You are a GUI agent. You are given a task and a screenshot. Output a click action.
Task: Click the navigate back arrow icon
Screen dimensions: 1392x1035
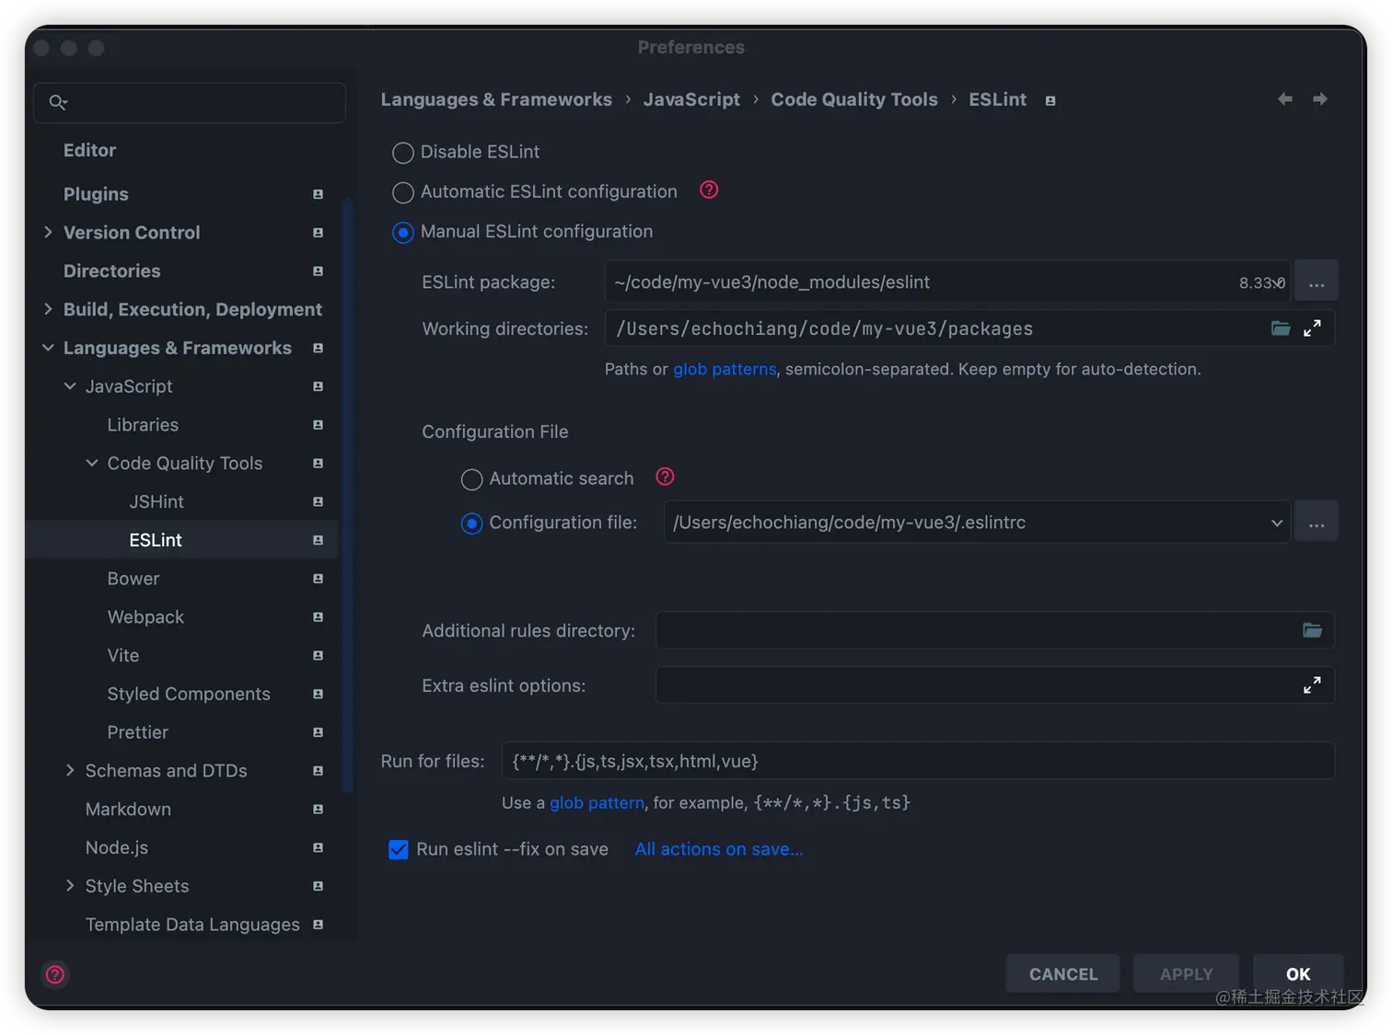tap(1284, 98)
